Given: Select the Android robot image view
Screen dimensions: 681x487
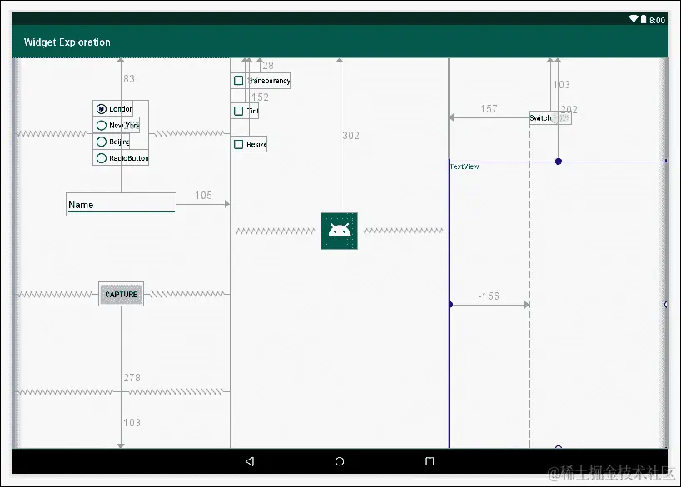Looking at the screenshot, I should click(339, 231).
